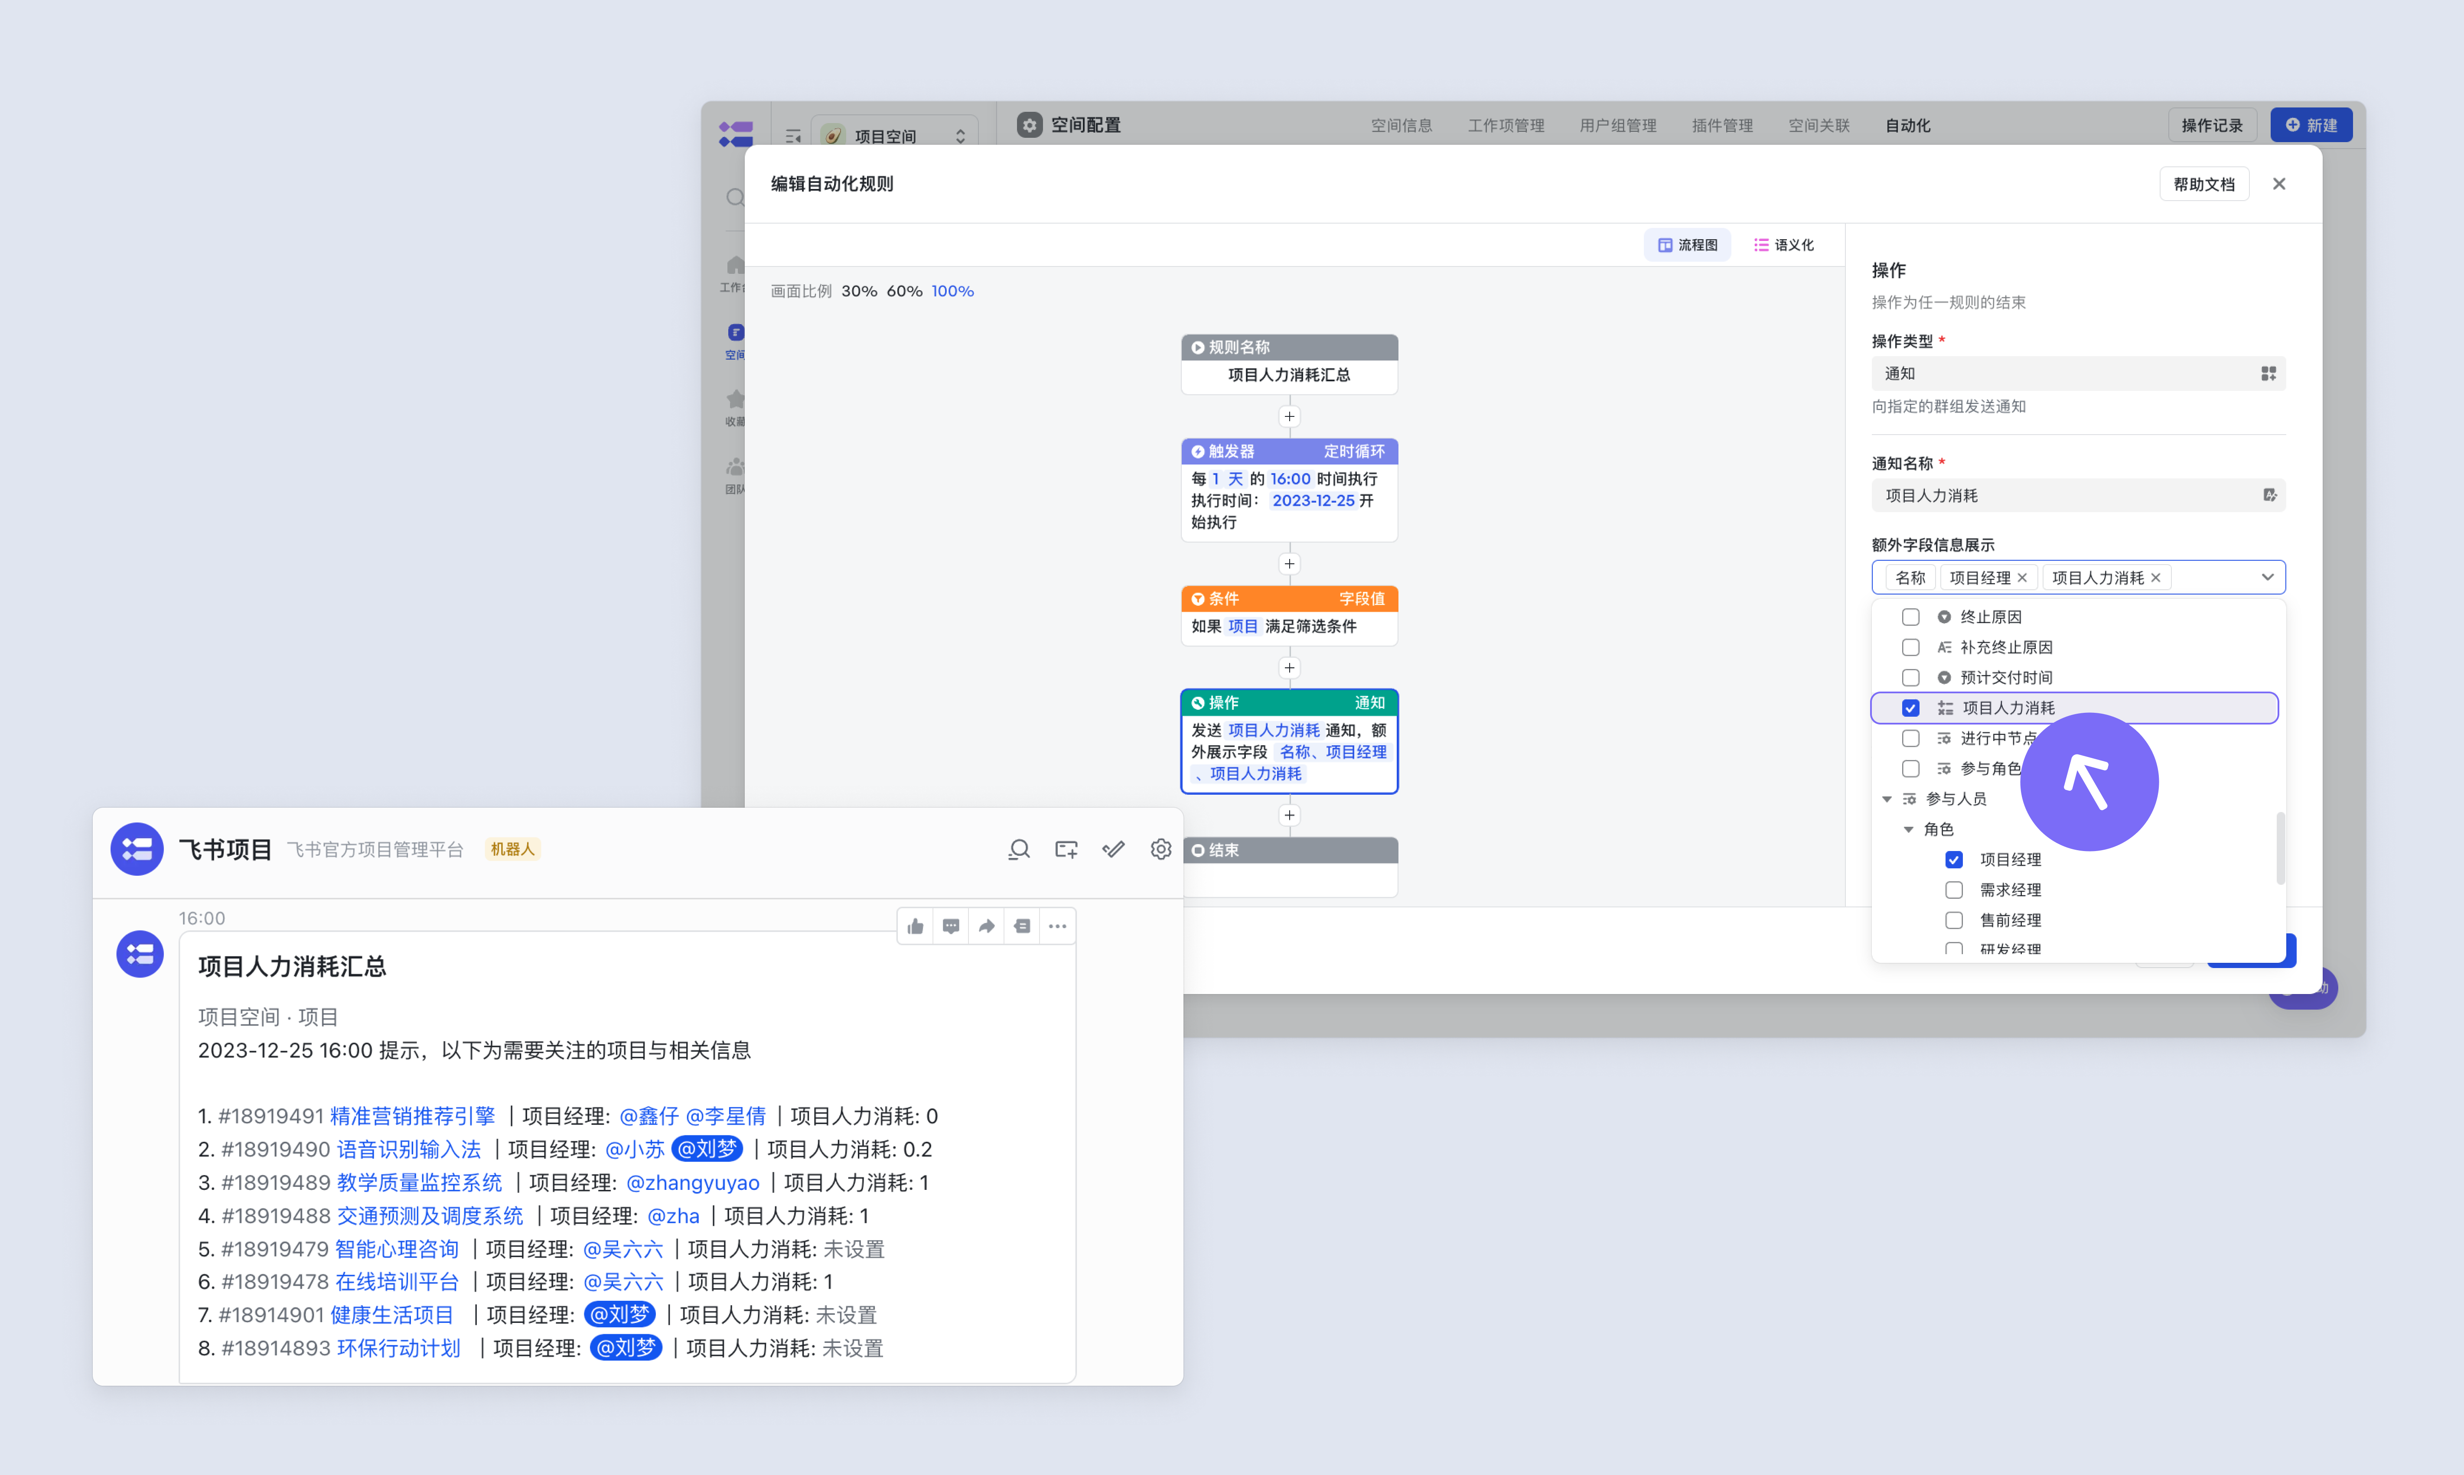Add step after the 规则名称 node
The width and height of the screenshot is (2464, 1475).
pos(1289,416)
